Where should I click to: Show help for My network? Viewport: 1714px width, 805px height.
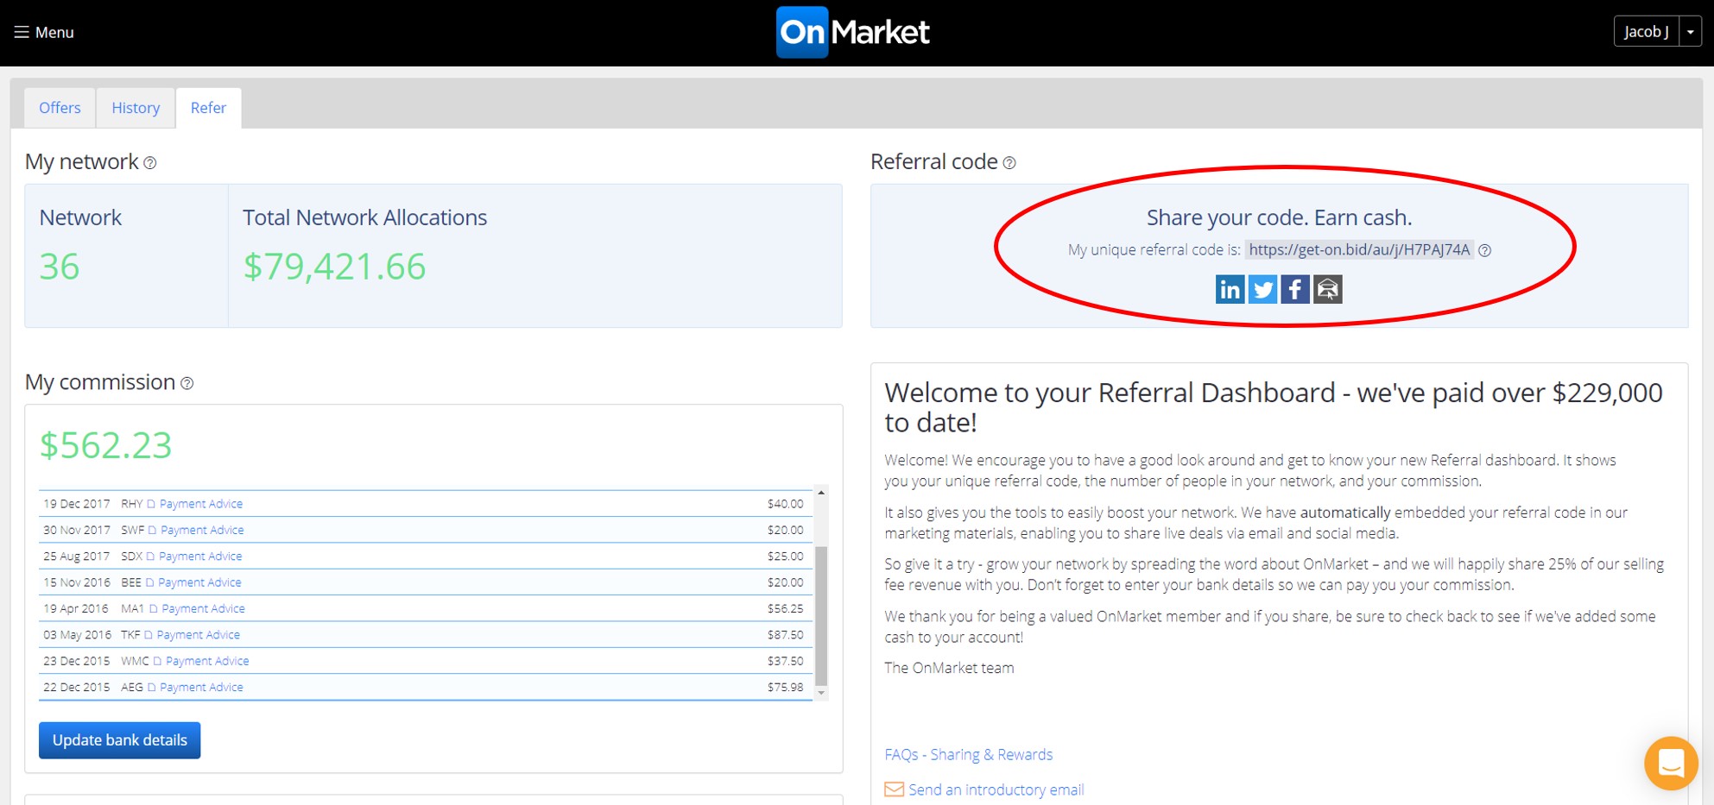pos(150,163)
